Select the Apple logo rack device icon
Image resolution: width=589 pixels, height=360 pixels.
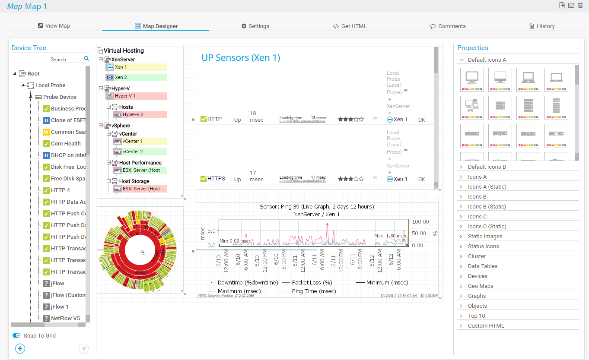(x=528, y=135)
